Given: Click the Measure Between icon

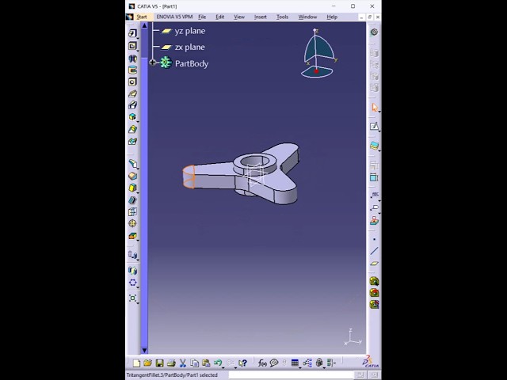Looking at the screenshot, I should [x=374, y=281].
